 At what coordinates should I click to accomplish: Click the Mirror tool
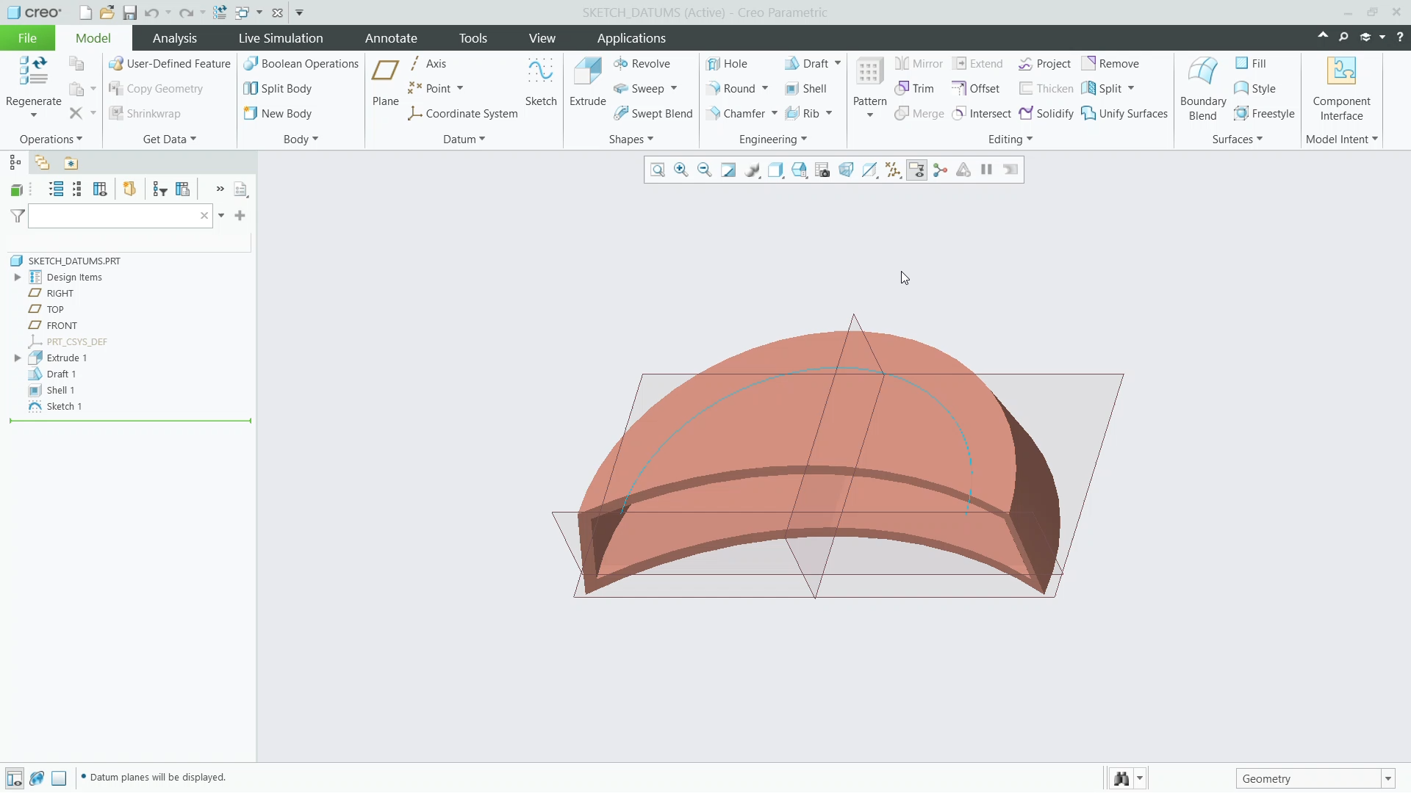coord(919,64)
